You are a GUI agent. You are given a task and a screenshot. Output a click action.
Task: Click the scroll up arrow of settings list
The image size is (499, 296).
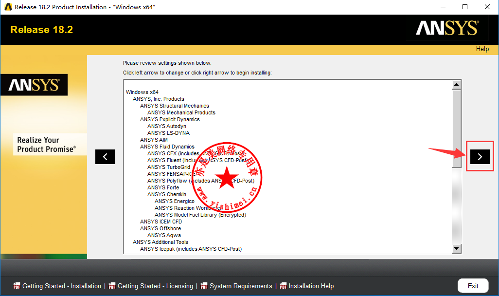tap(457, 85)
